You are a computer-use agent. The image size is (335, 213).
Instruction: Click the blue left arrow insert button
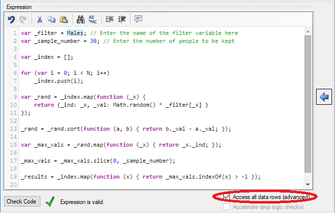[324, 97]
